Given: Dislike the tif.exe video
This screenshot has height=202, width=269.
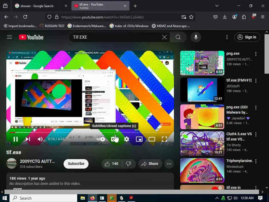Looking at the screenshot, I should click(x=129, y=164).
